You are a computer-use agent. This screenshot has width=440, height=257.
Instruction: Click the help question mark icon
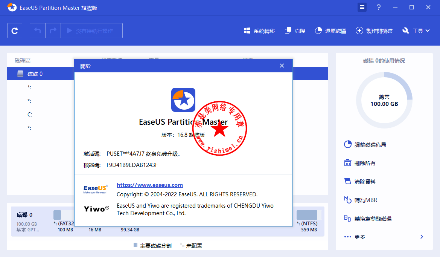point(379,7)
